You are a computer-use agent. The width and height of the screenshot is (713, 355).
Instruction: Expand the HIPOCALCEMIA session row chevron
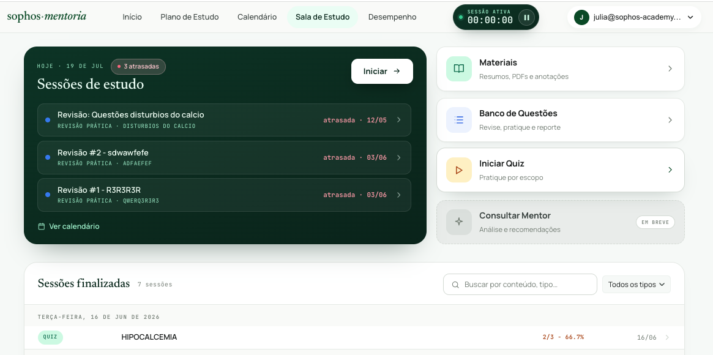667,337
